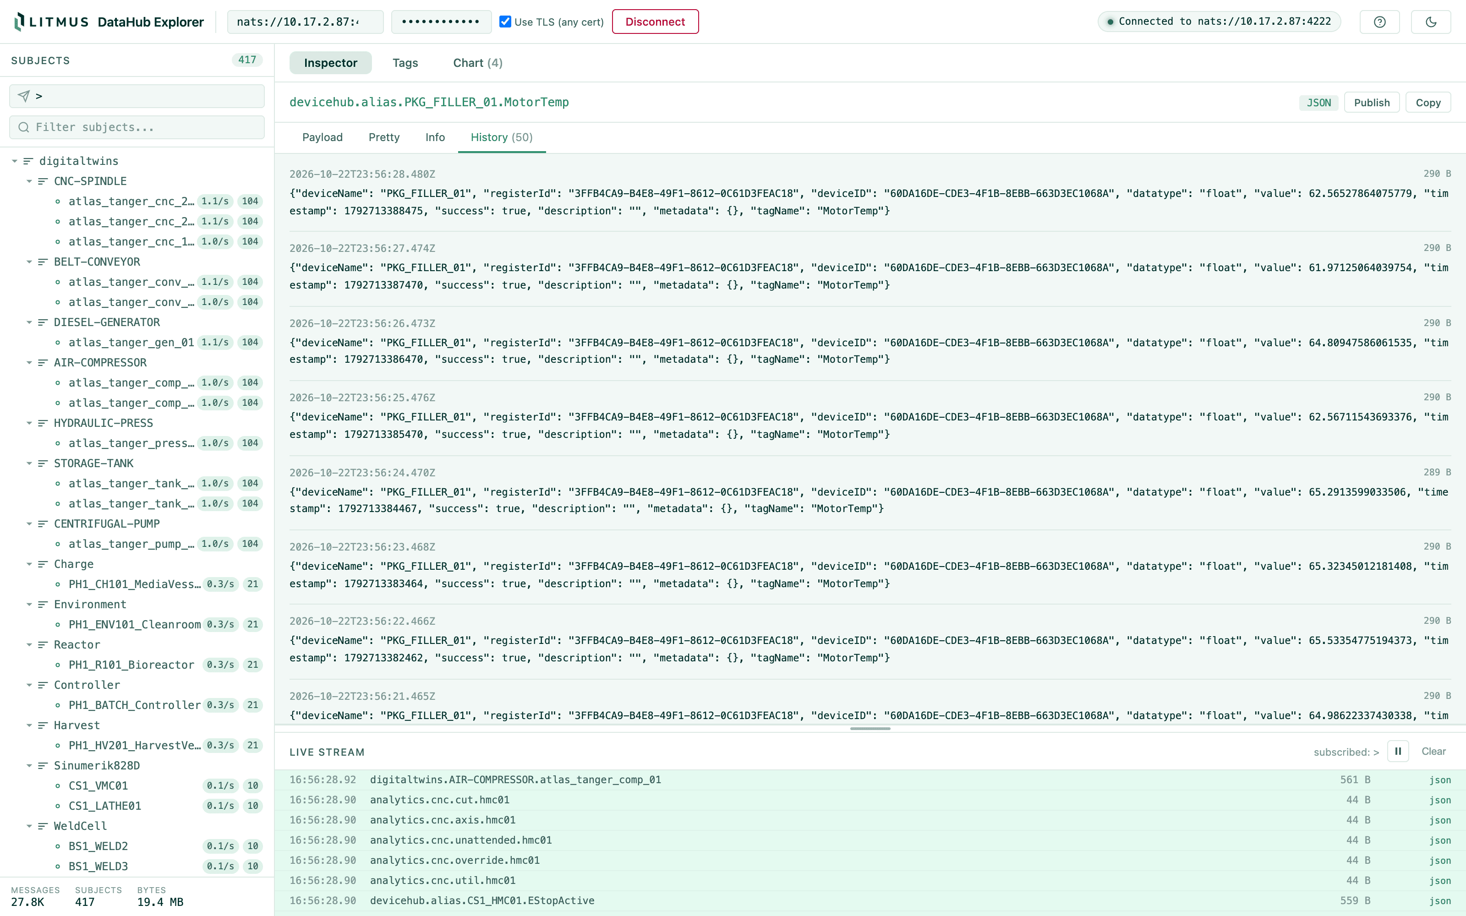Click the Publish button
1466x916 pixels.
[1372, 103]
